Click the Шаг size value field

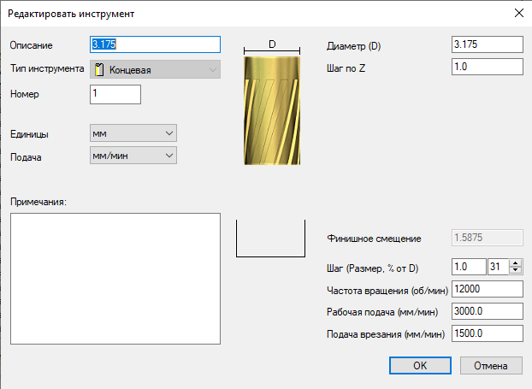click(469, 267)
